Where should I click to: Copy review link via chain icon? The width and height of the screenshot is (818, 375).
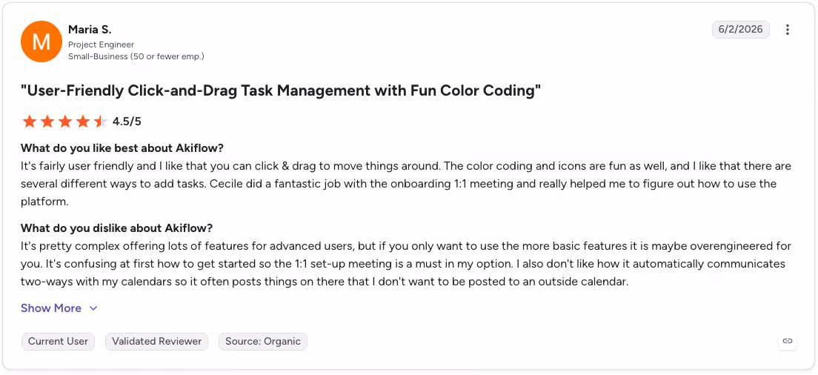(x=788, y=341)
